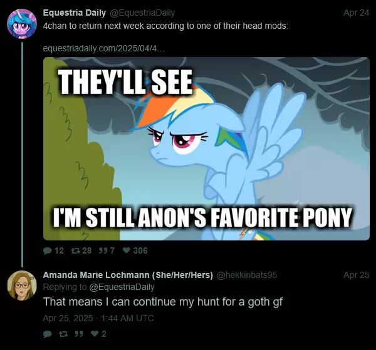Click the retweet icon showing 28
376x350 pixels.
point(75,251)
